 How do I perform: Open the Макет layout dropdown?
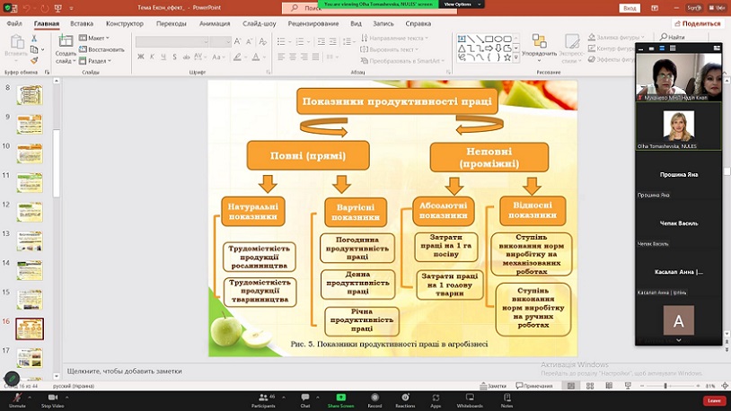coord(94,38)
